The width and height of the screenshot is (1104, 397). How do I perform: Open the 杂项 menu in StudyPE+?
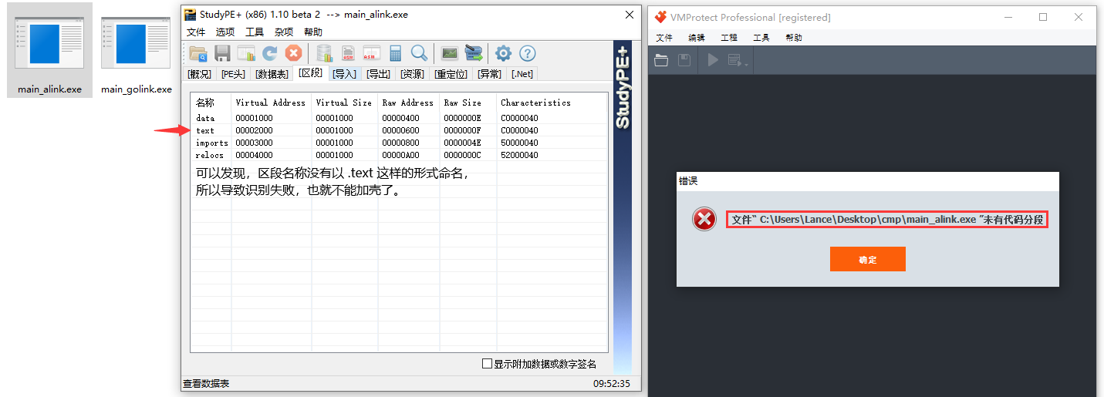[x=284, y=32]
